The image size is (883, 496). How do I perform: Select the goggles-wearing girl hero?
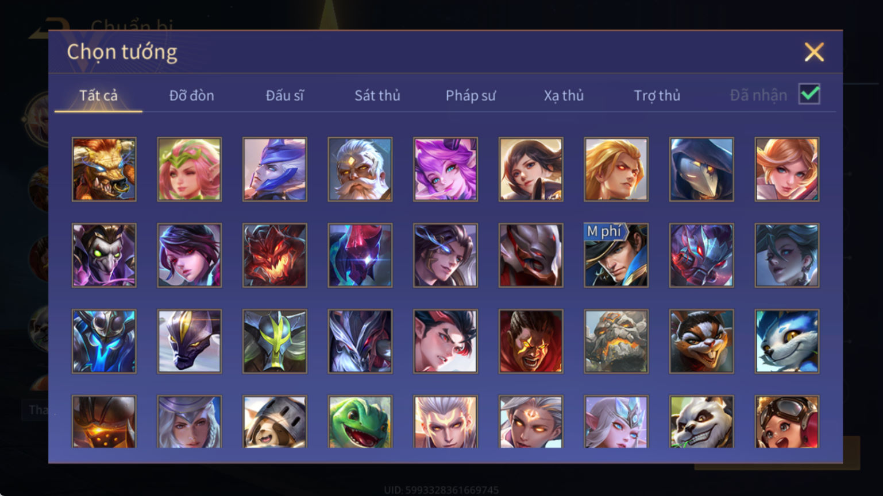click(x=787, y=422)
